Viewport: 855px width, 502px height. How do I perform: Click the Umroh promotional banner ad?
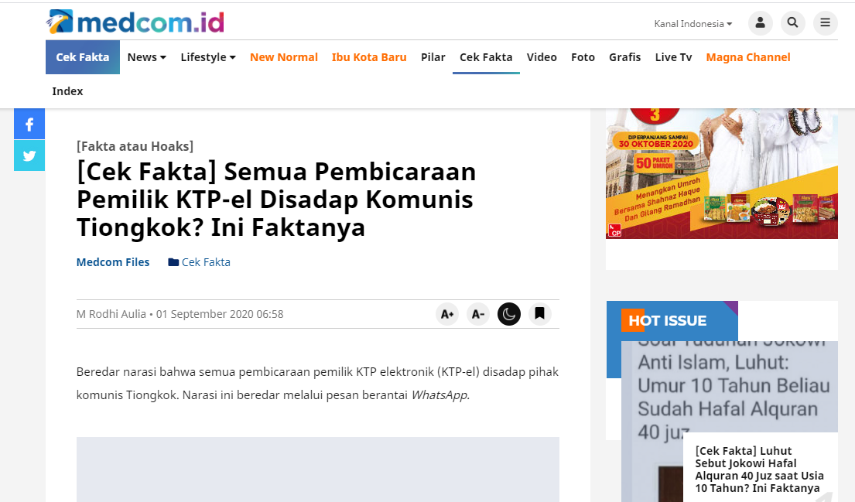[x=722, y=173]
